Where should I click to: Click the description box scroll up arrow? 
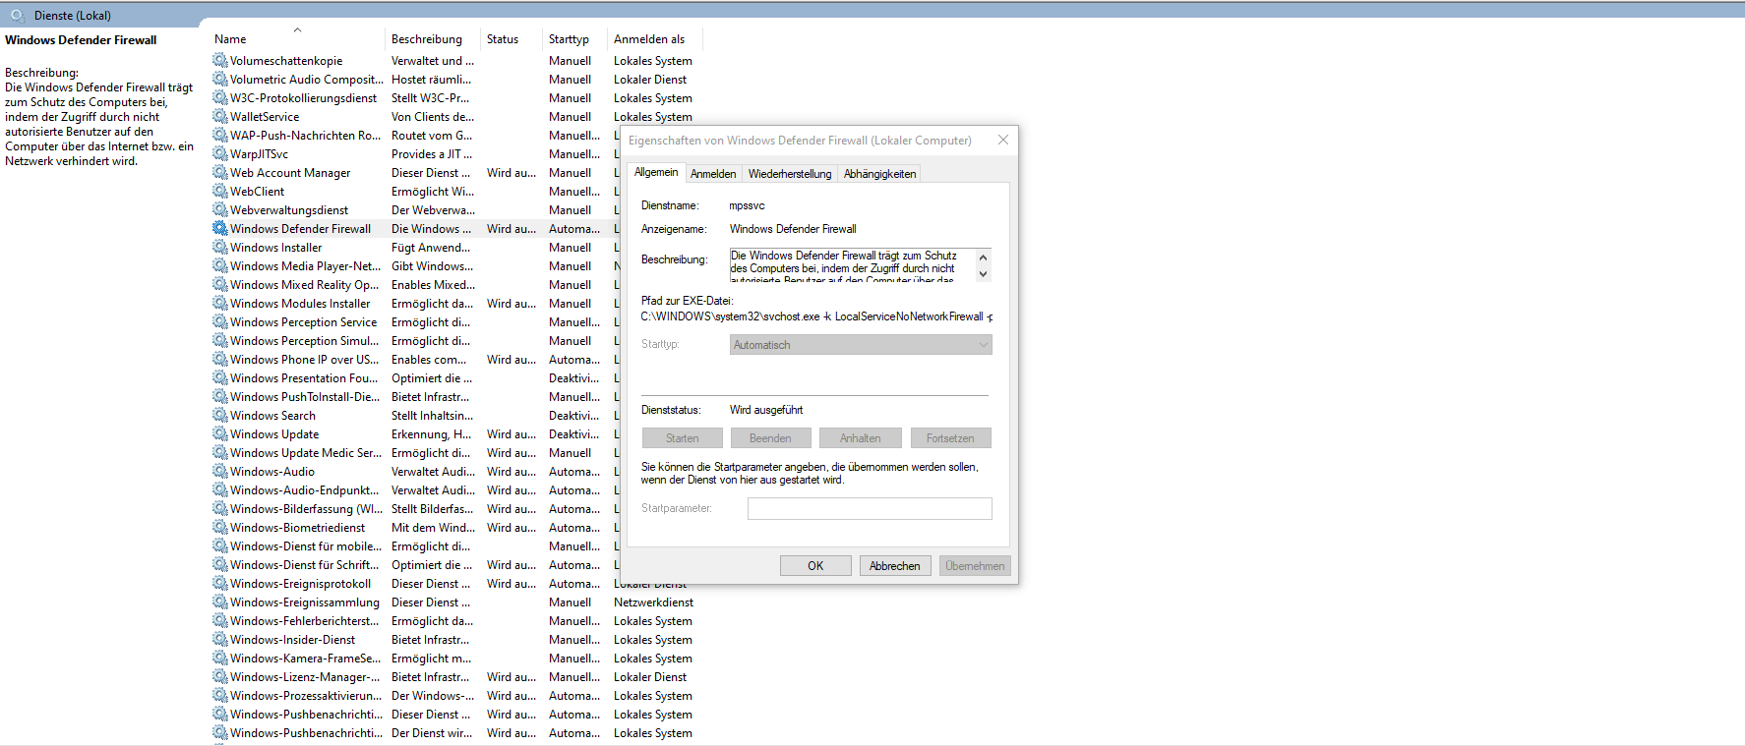pos(983,258)
